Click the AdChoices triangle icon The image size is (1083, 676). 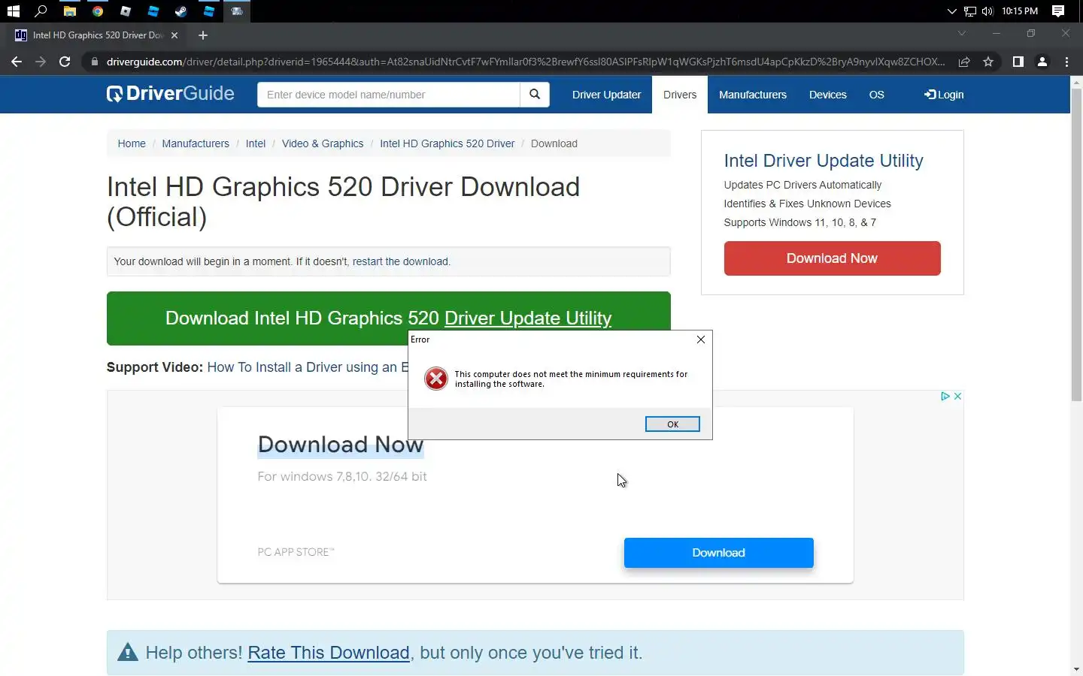click(x=945, y=396)
